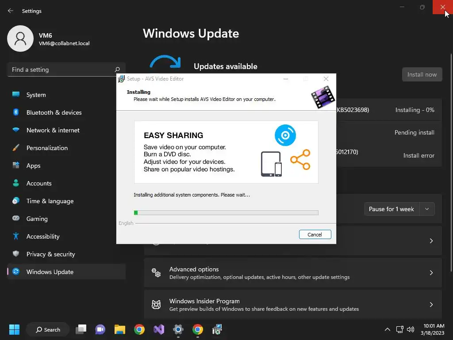Open Advanced options chevron

(431, 273)
